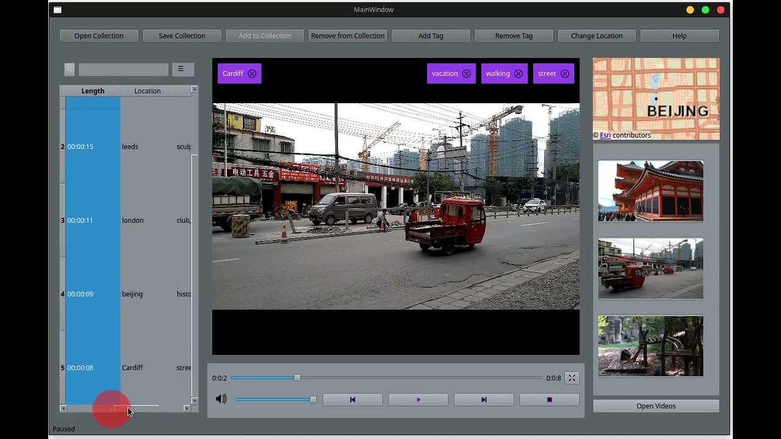Viewport: 781px width, 439px height.
Task: Click the Cardiff location cell in the table
Action: (147, 368)
